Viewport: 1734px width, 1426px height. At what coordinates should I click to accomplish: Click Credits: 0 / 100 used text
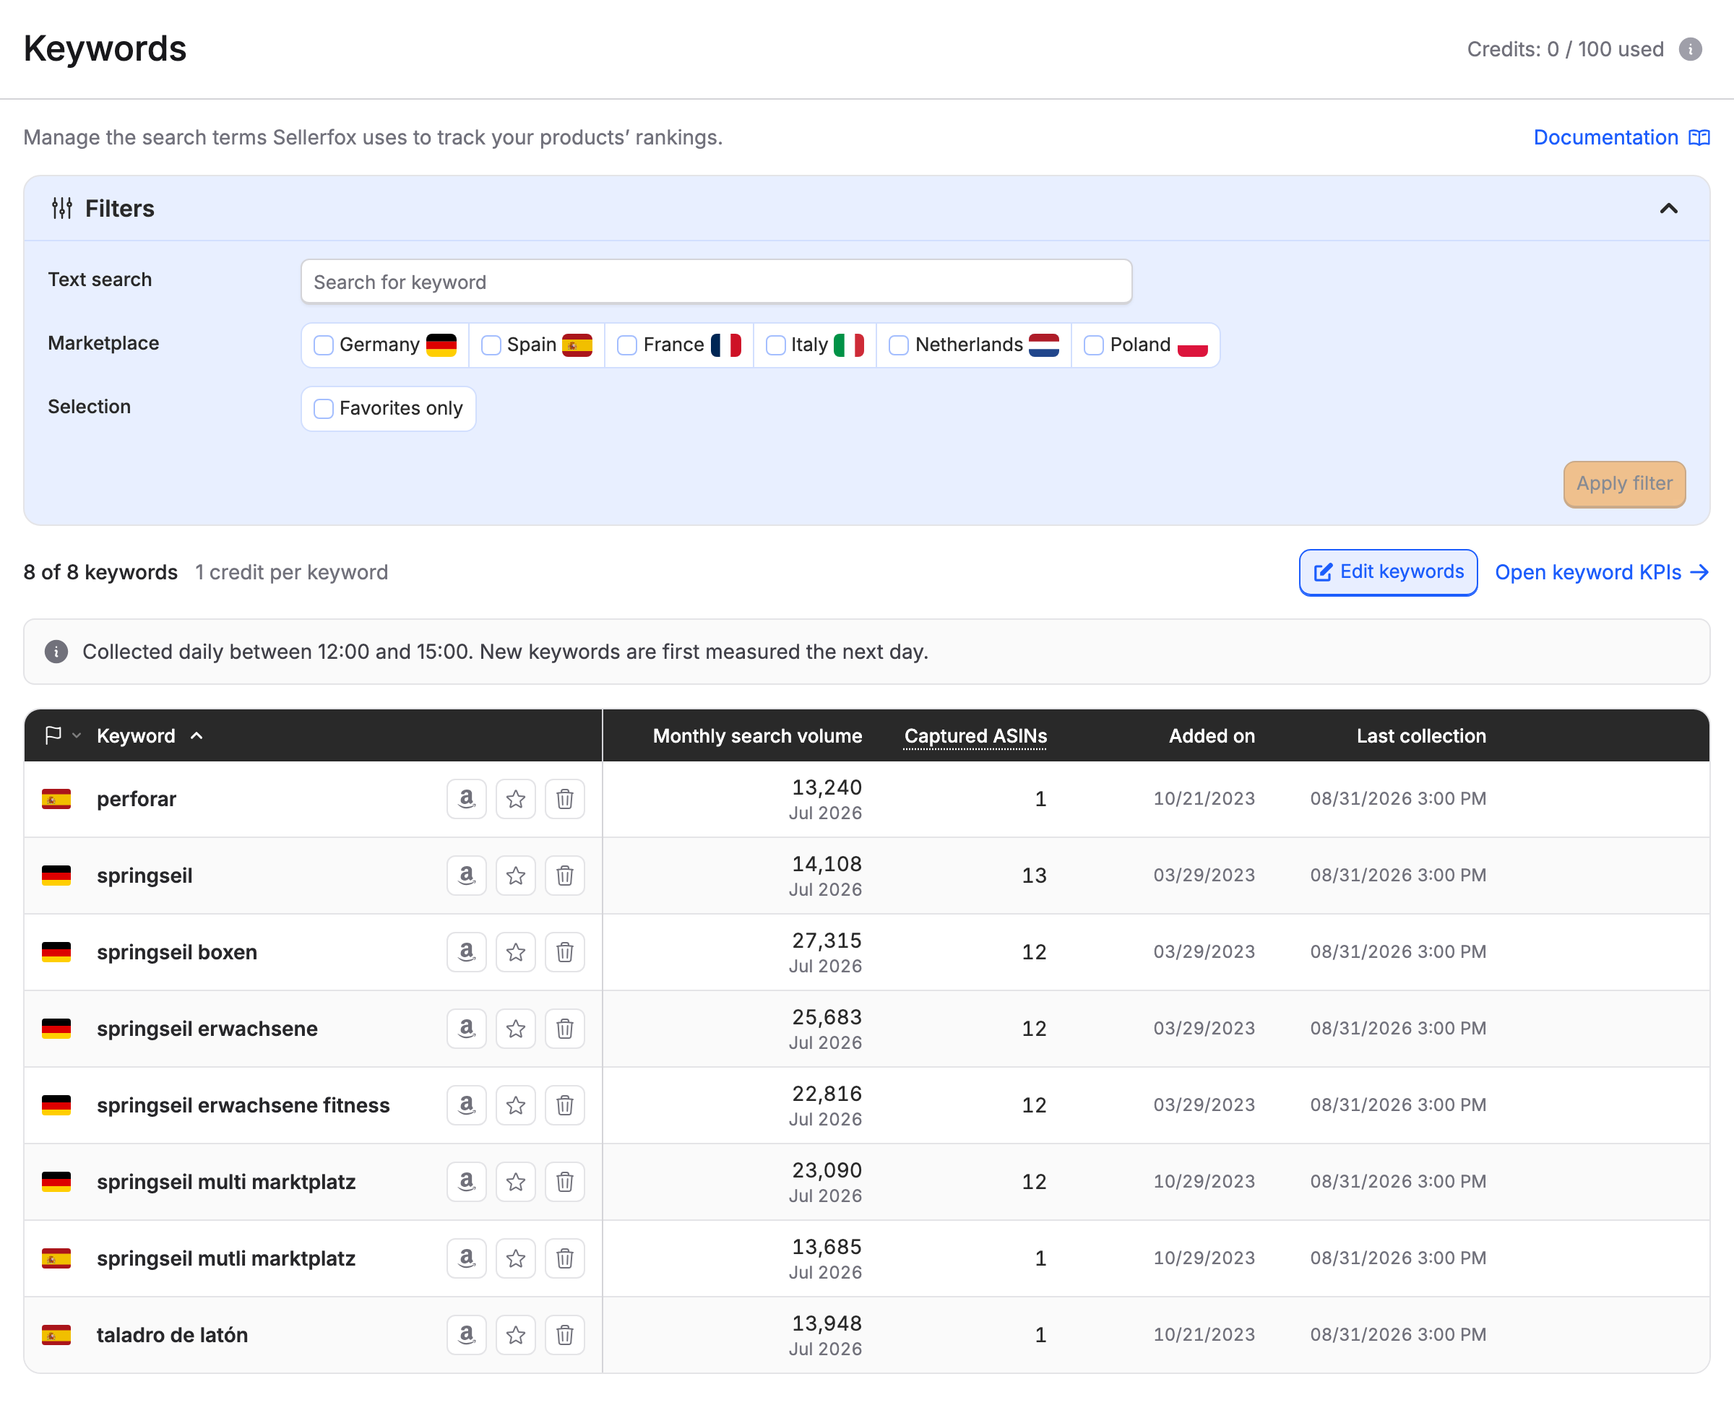1565,49
